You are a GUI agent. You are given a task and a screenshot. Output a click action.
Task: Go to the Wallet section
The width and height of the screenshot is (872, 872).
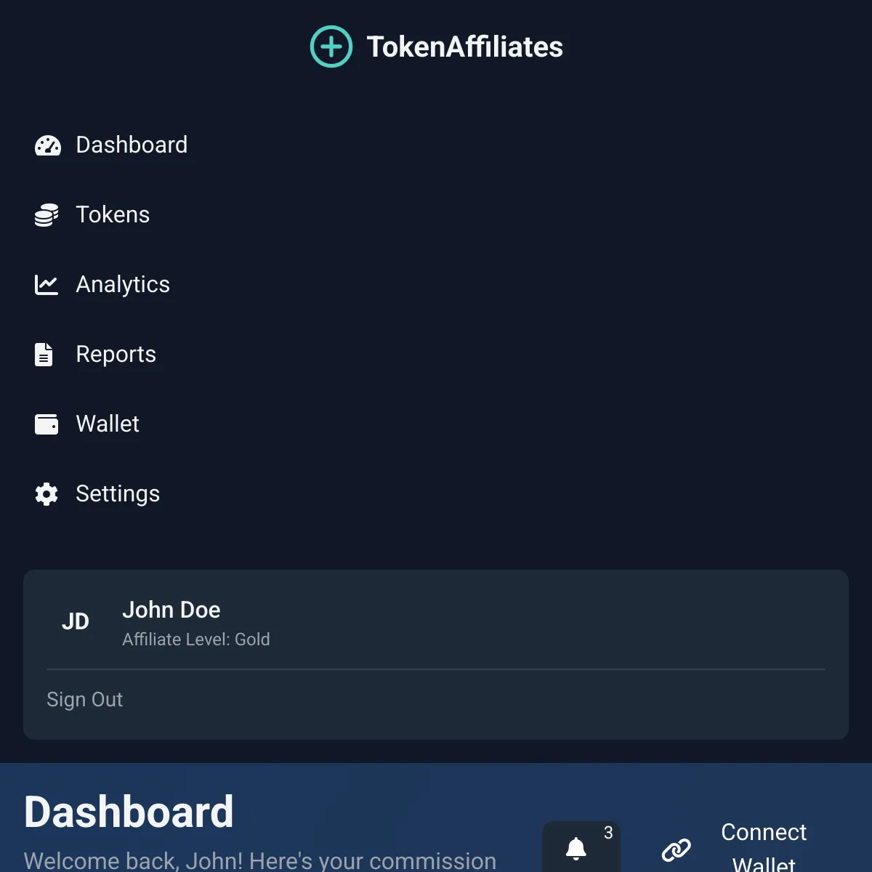tap(108, 424)
